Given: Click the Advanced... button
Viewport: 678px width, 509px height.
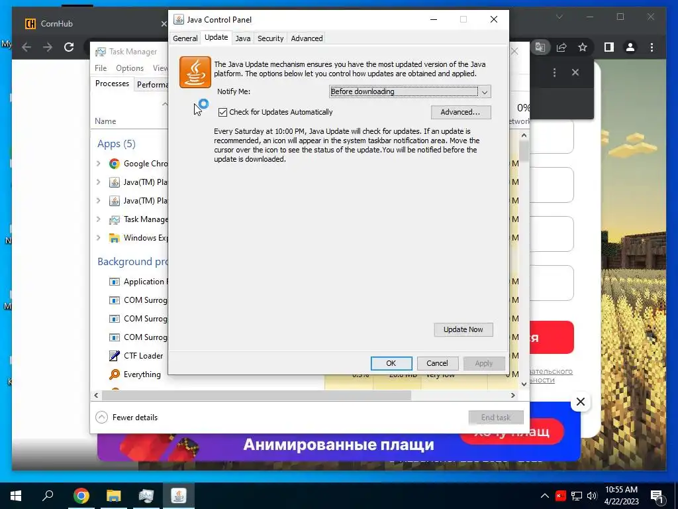Looking at the screenshot, I should click(461, 112).
